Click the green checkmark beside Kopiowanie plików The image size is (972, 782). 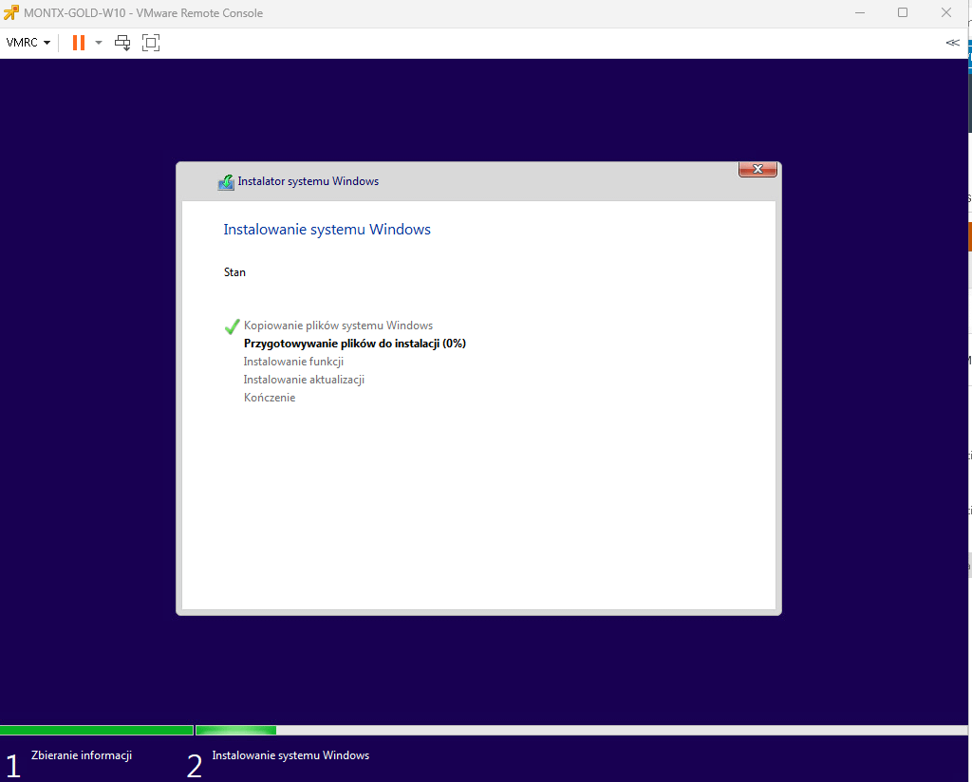[x=232, y=326]
